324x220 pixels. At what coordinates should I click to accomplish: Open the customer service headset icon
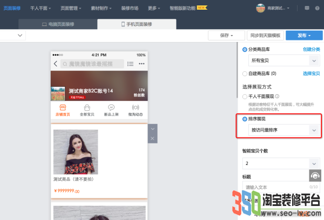point(315,176)
